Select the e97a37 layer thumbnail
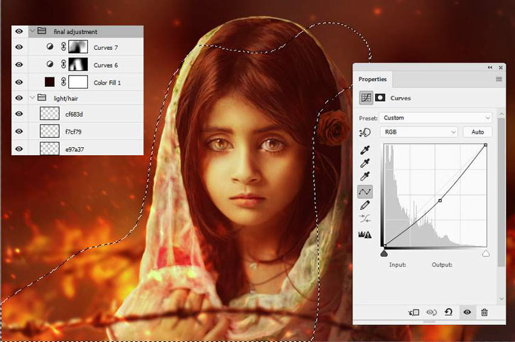Viewport: 515px width, 342px height. point(50,149)
